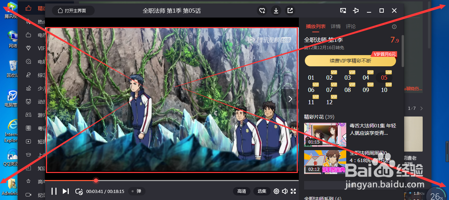Switch to the 播放列表 tab

click(316, 26)
